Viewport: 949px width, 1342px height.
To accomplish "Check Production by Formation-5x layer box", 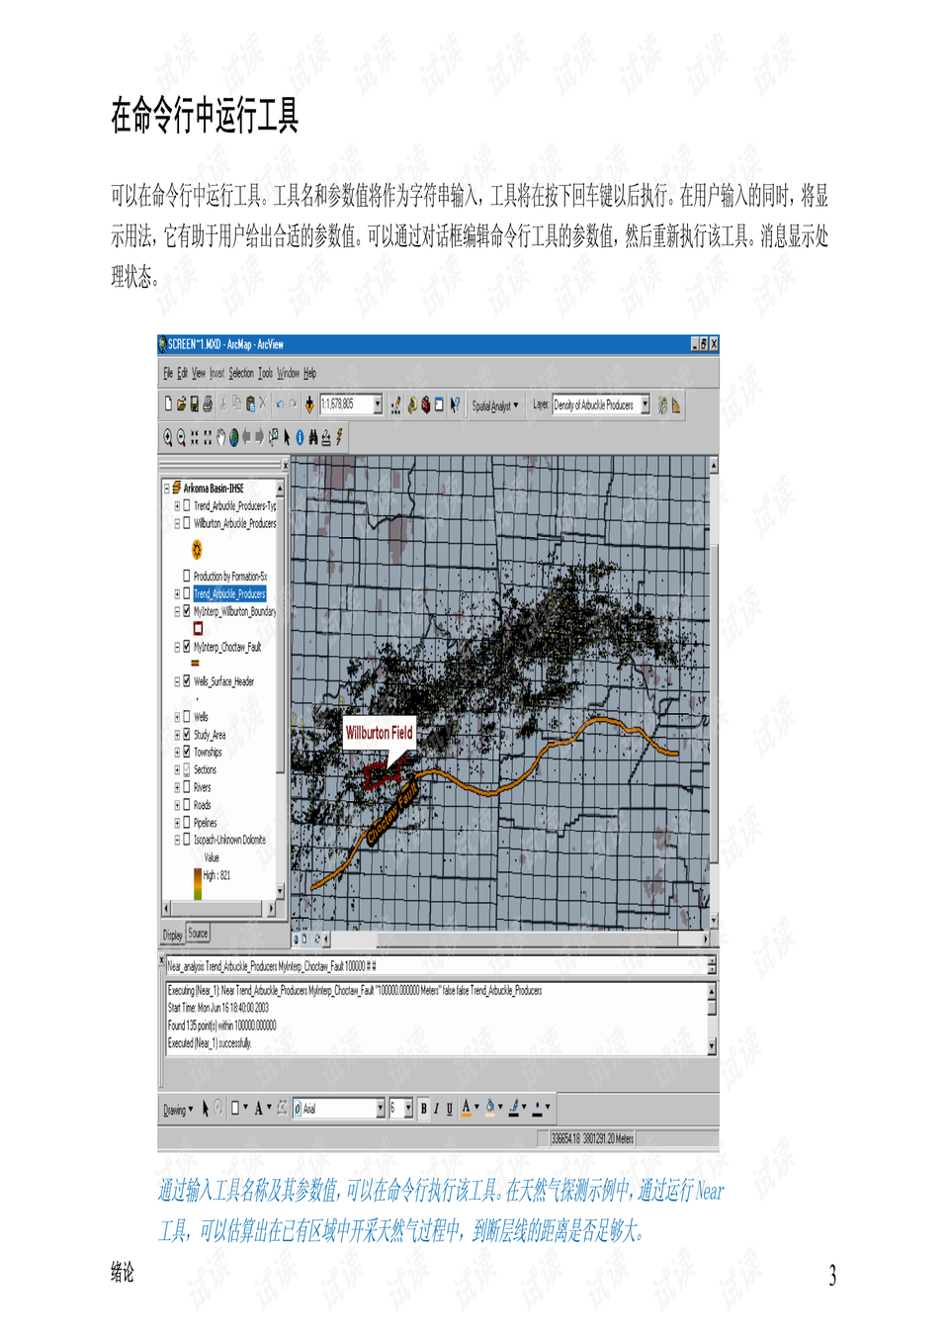I will 186,576.
